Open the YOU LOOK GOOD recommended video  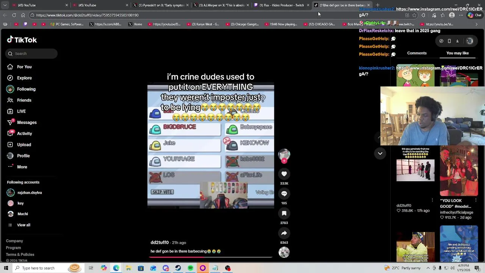pyautogui.click(x=459, y=171)
